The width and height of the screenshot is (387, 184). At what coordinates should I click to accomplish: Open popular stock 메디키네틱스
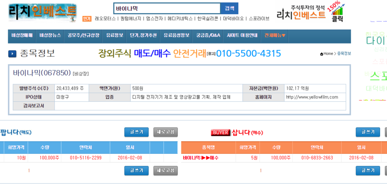180,19
